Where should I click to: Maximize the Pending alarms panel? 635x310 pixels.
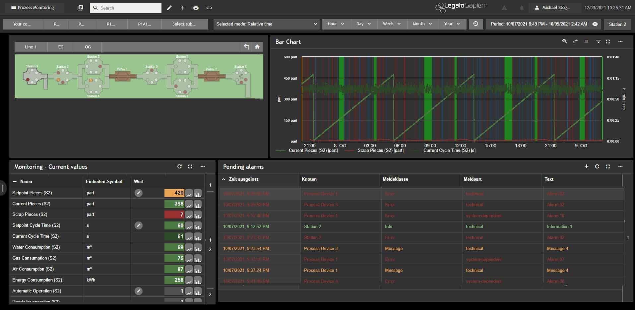coord(608,166)
